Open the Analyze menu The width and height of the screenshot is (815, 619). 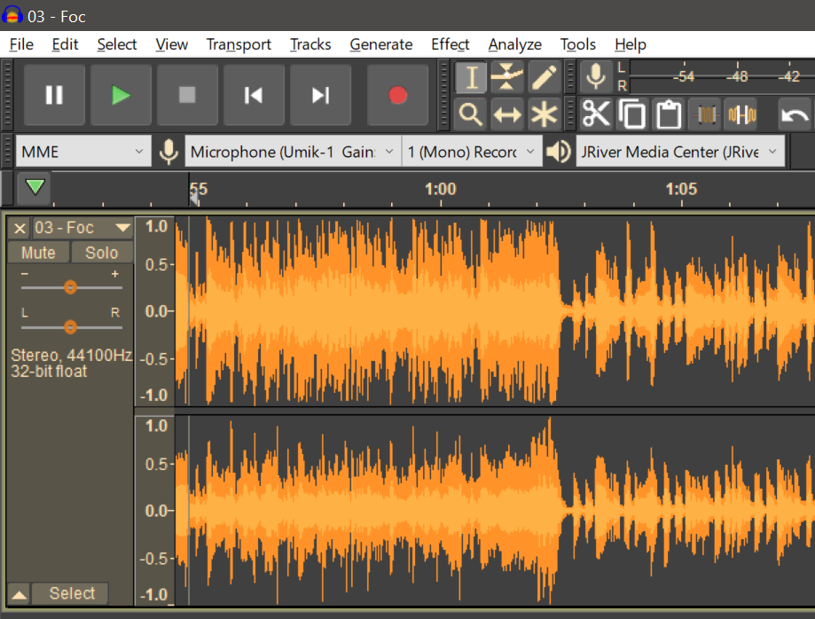click(x=514, y=44)
